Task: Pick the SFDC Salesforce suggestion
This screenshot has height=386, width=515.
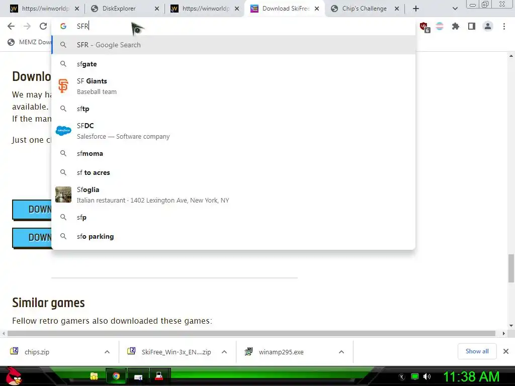Action: (x=233, y=131)
